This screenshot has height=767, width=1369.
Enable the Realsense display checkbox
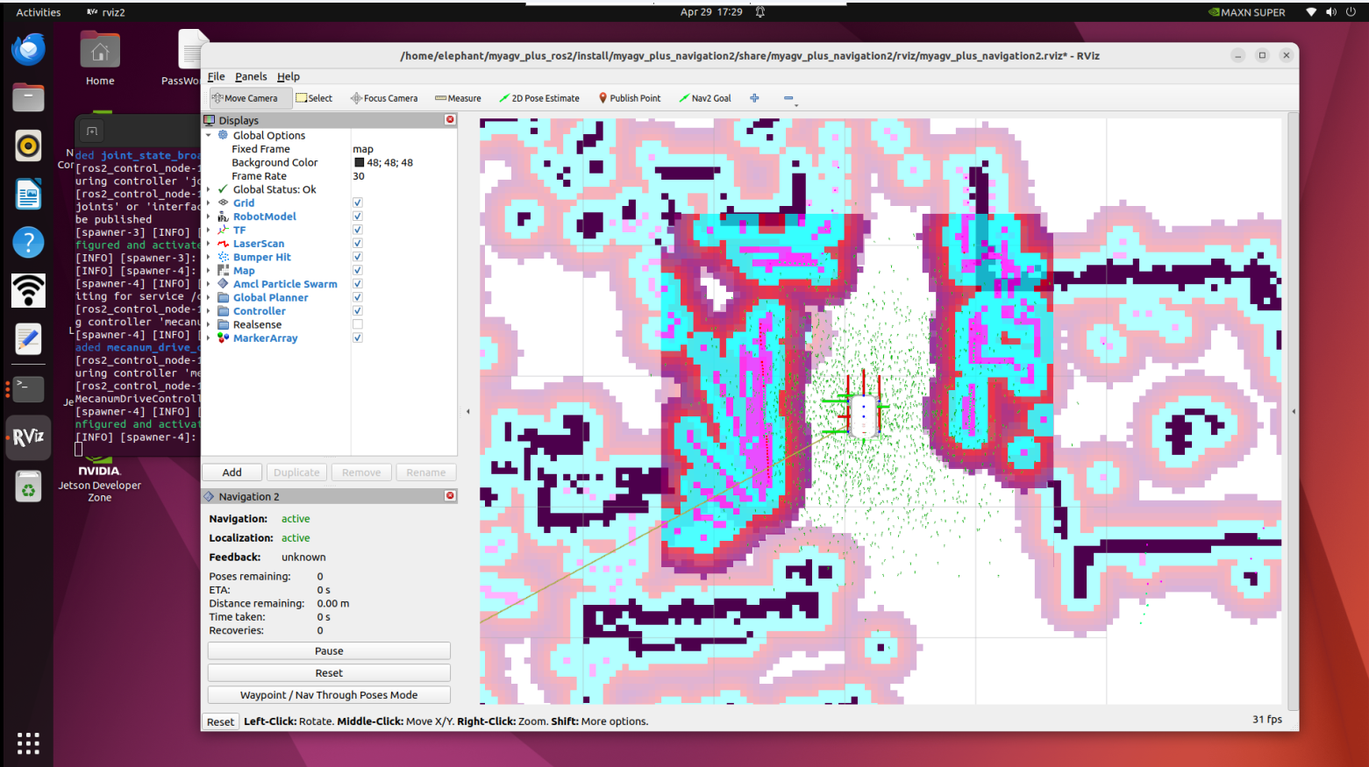358,324
